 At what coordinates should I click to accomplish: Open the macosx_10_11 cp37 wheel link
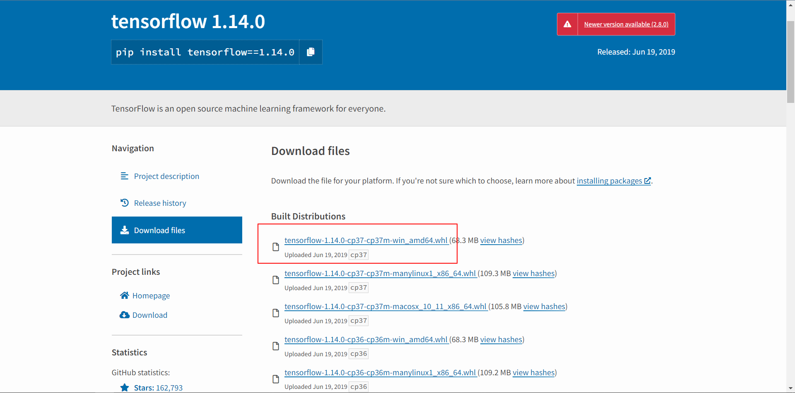pyautogui.click(x=385, y=306)
